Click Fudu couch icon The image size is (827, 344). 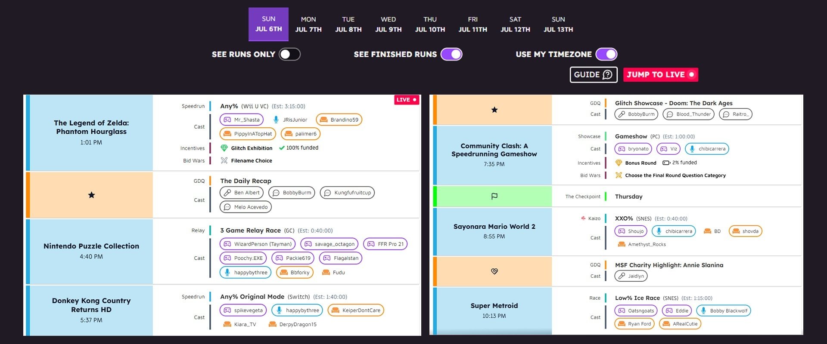tap(326, 272)
